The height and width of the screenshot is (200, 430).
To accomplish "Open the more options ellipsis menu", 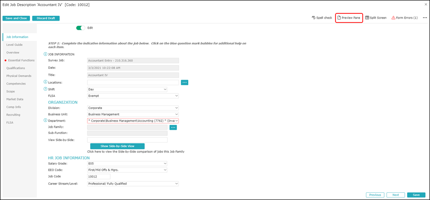I will pyautogui.click(x=425, y=18).
